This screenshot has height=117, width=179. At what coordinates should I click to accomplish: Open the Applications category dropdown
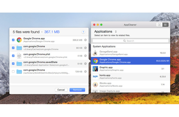pyautogui.click(x=105, y=32)
